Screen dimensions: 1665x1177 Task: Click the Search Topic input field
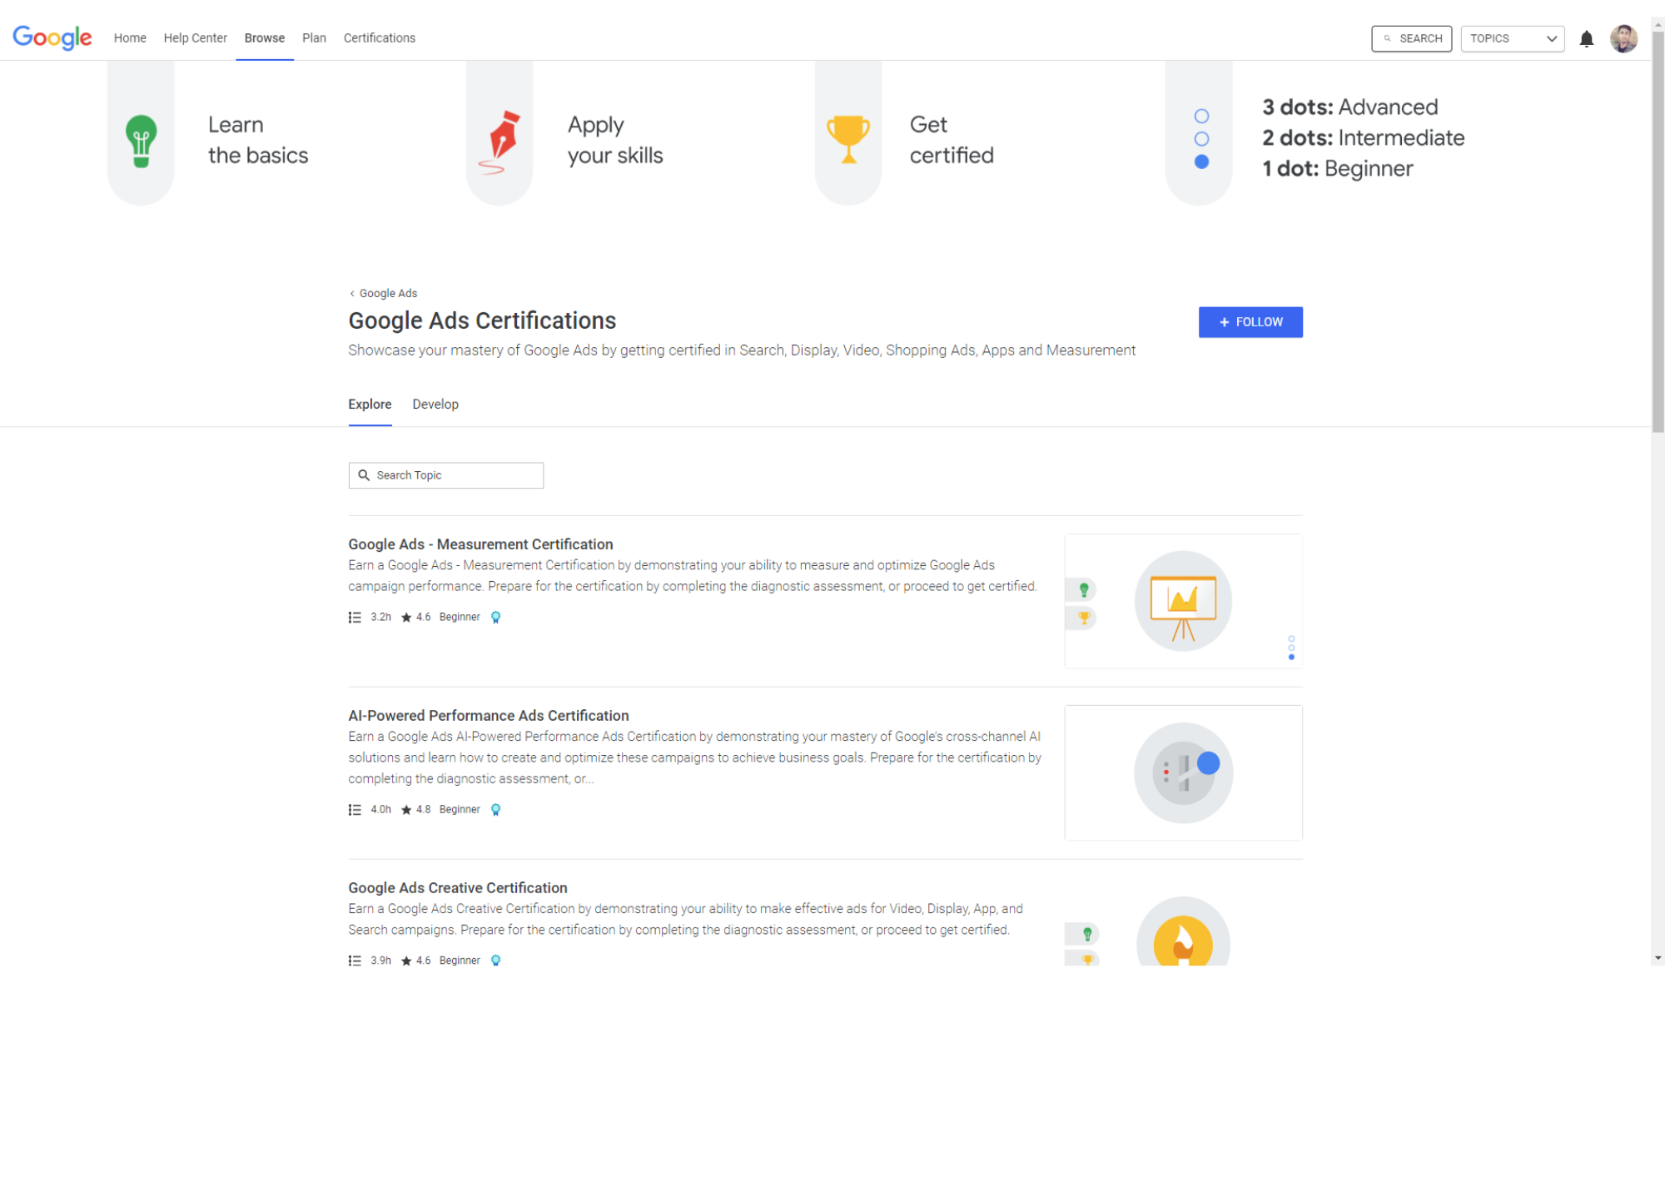coord(446,475)
